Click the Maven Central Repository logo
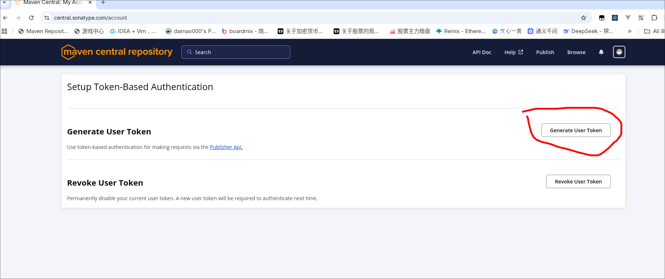665x279 pixels. tap(117, 52)
